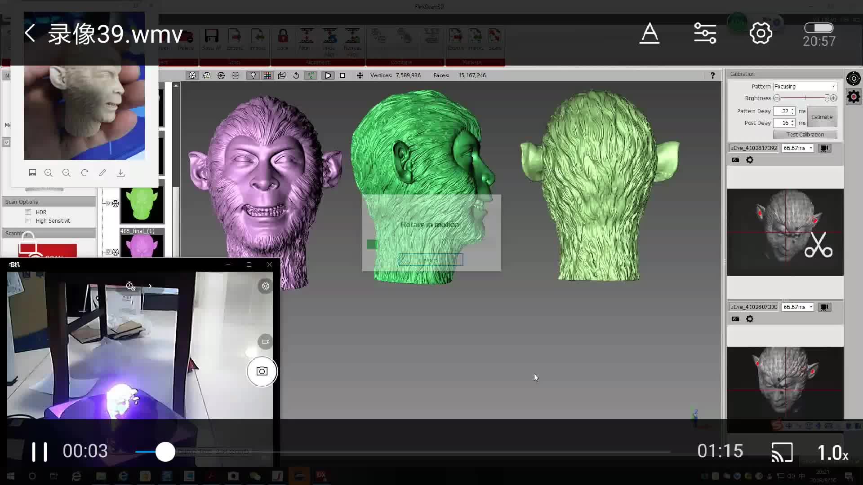Click the Lock alignment ribbon button
Viewport: 863px width, 485px height.
pyautogui.click(x=283, y=40)
